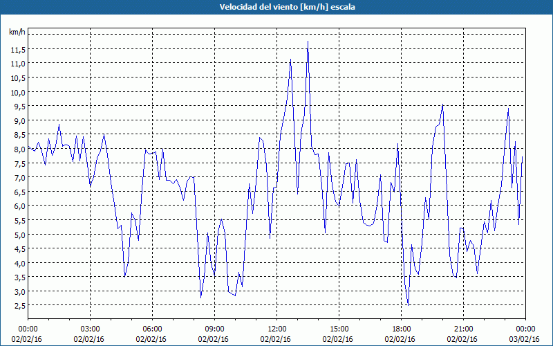Select the '15:00' x-axis time label
The width and height of the screenshot is (553, 346).
(x=339, y=329)
